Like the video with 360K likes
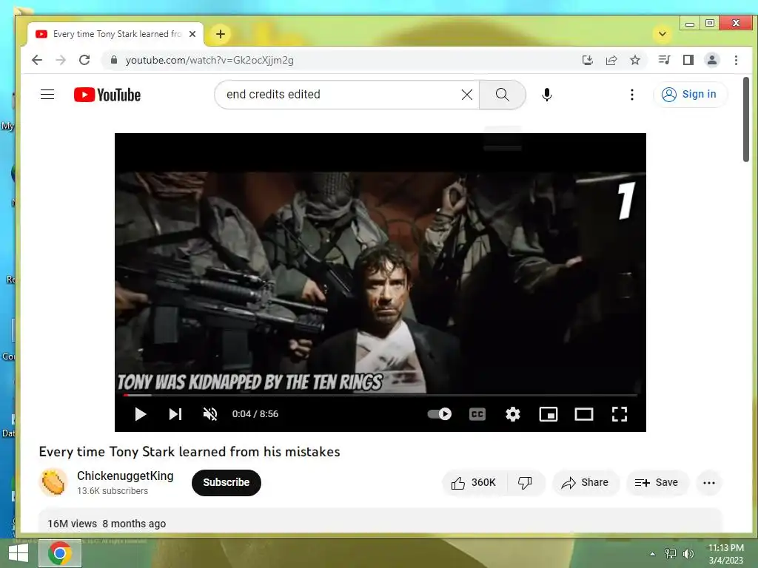The width and height of the screenshot is (758, 568). click(474, 482)
